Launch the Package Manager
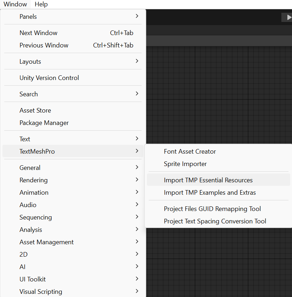 (44, 123)
